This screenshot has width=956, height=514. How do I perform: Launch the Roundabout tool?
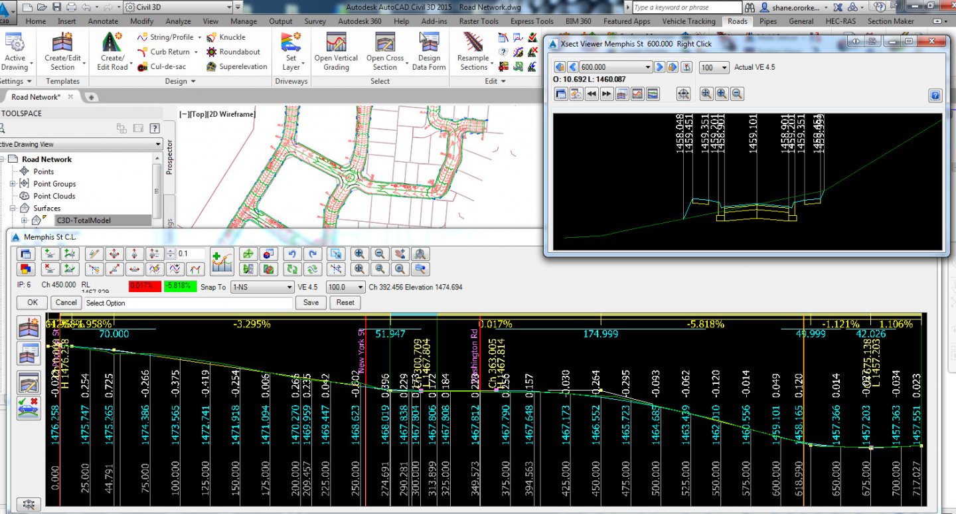pos(233,52)
